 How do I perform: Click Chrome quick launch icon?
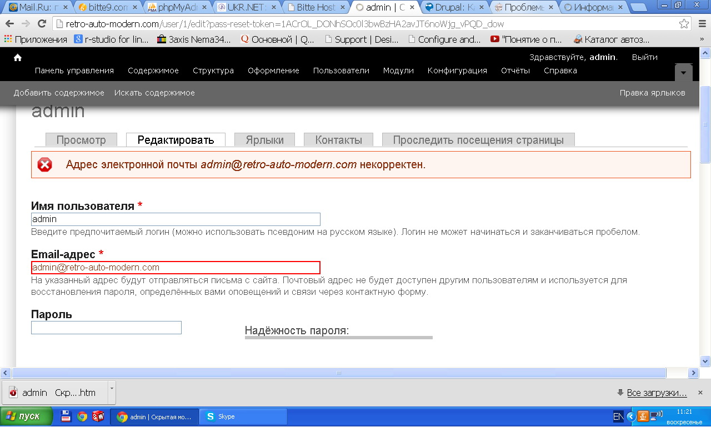(x=82, y=416)
